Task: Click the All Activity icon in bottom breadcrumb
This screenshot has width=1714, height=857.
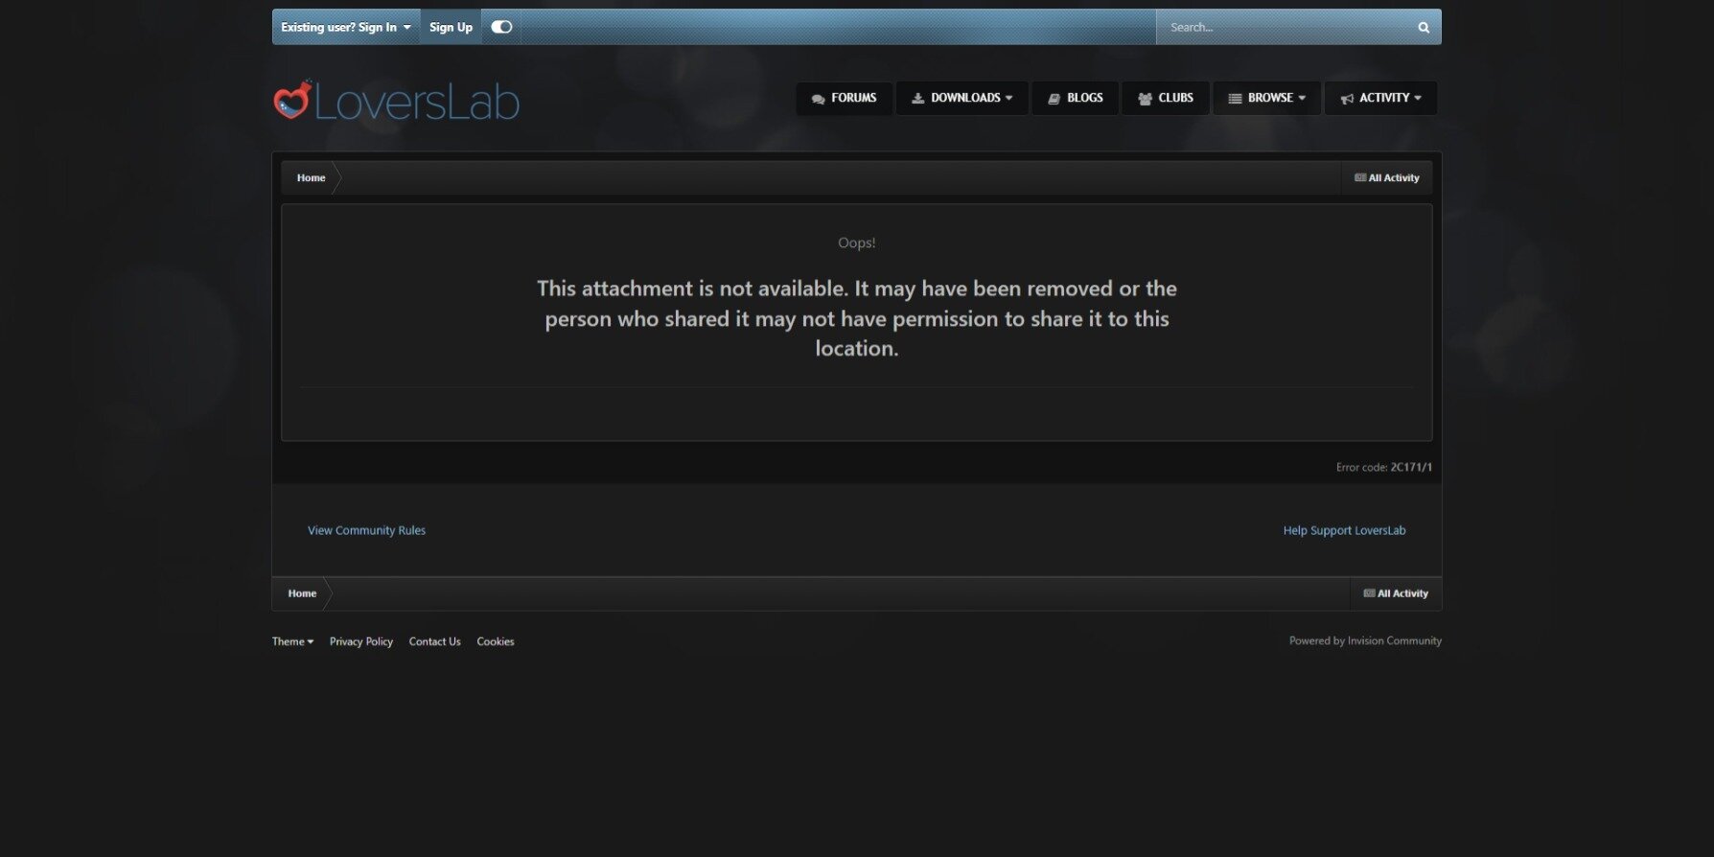Action: (1369, 593)
